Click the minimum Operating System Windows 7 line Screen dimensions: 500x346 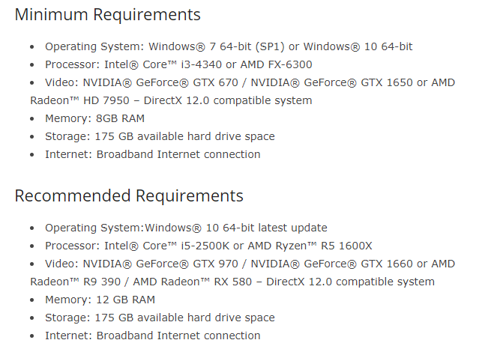pos(229,47)
